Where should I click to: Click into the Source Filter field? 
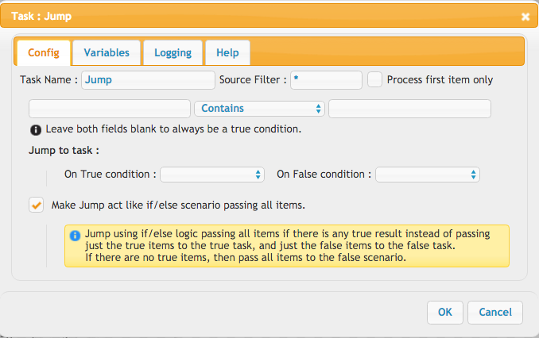(326, 80)
